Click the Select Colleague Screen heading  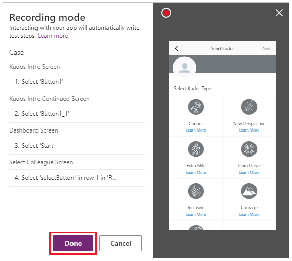coord(41,162)
